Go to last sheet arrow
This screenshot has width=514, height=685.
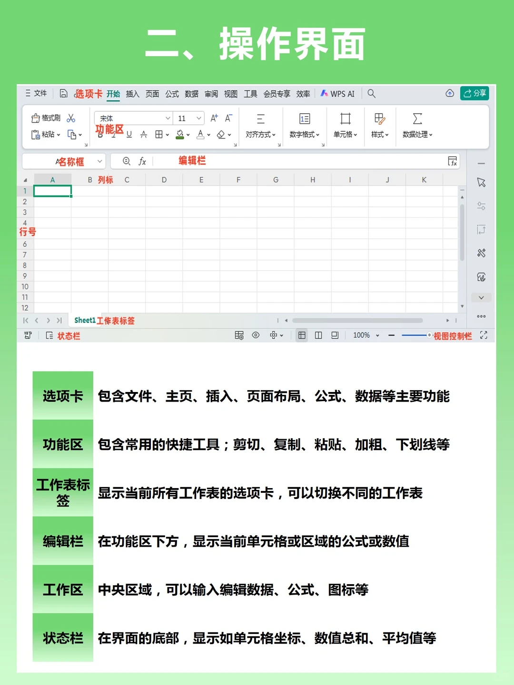tap(59, 321)
